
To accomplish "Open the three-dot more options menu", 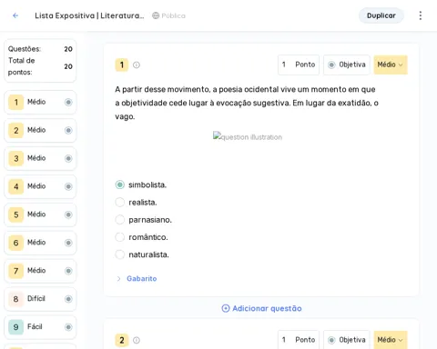I will click(x=421, y=15).
